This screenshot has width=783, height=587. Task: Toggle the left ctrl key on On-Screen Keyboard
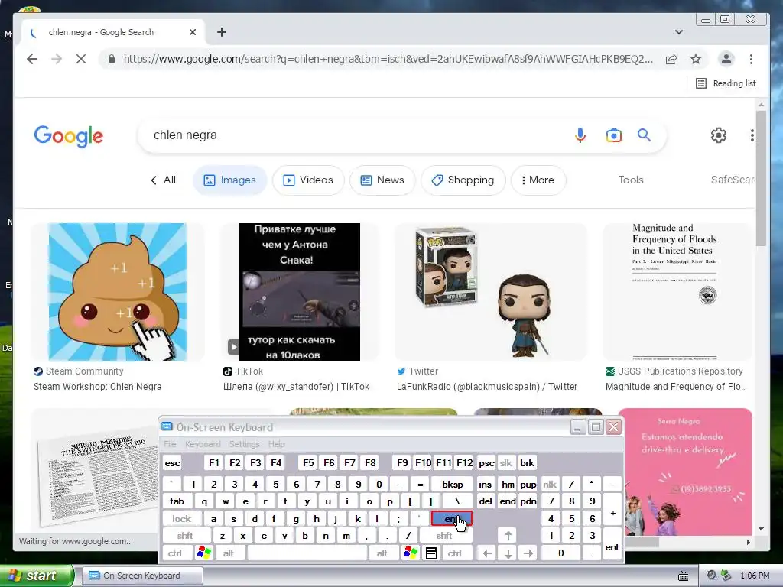pos(175,553)
